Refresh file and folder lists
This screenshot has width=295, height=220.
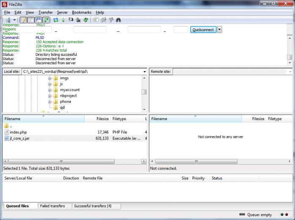point(56,20)
